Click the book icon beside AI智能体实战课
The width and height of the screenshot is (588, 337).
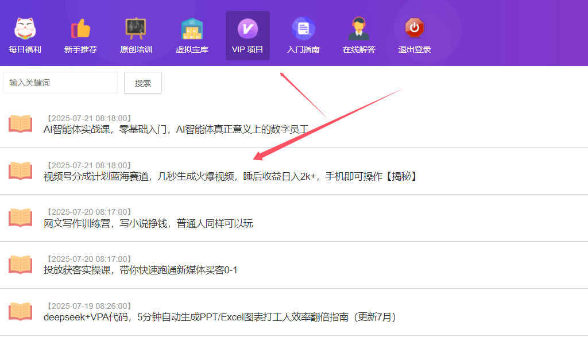[20, 123]
